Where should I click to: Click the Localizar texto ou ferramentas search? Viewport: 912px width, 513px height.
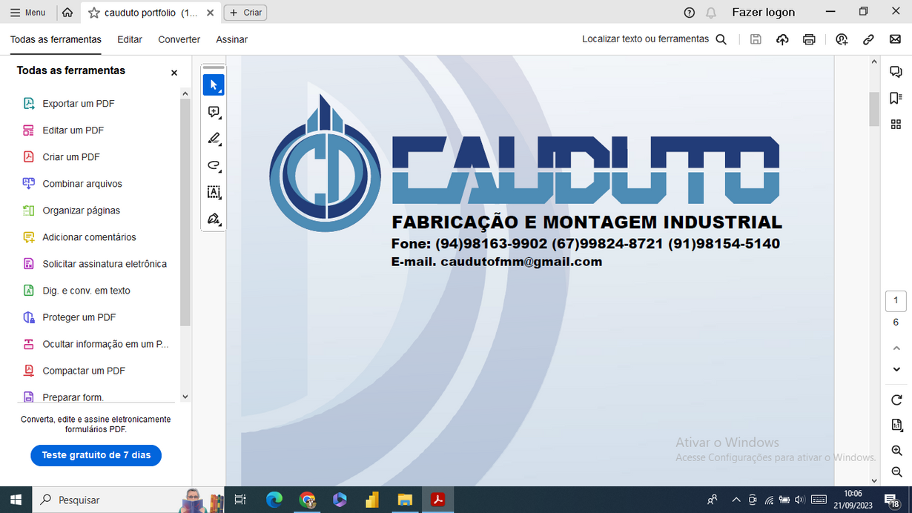click(x=654, y=39)
